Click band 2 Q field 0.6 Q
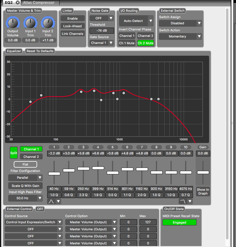Image resolution: width=236 pixels, height=247 pixels. tap(69, 195)
